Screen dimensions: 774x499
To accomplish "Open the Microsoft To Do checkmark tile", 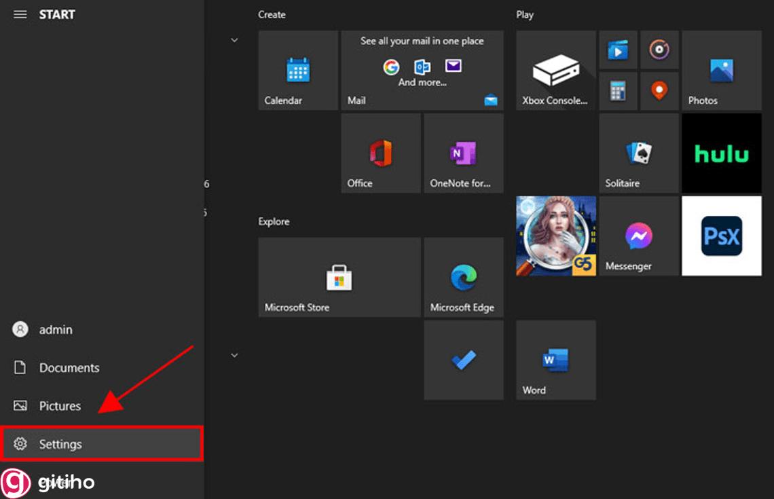I will 463,361.
